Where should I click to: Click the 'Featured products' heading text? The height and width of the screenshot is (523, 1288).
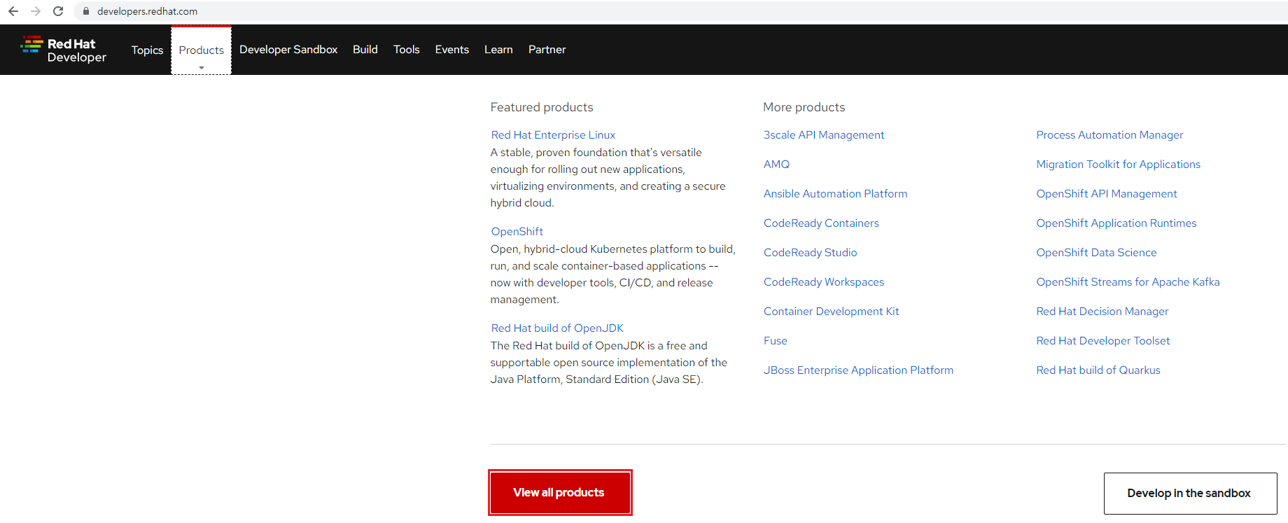(x=542, y=107)
